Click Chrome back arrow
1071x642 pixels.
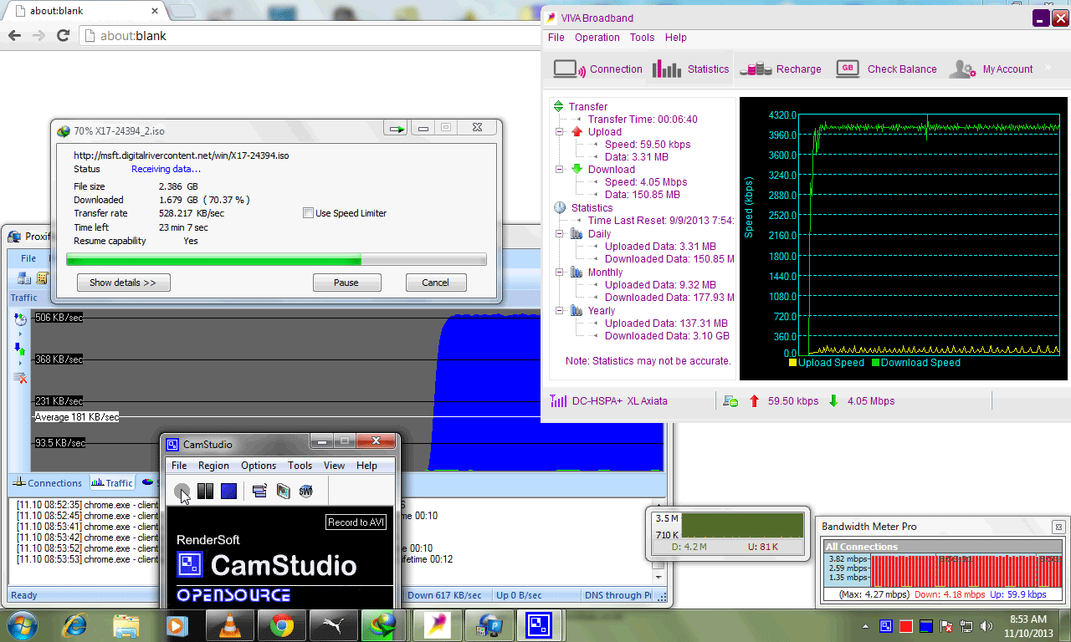(x=14, y=36)
